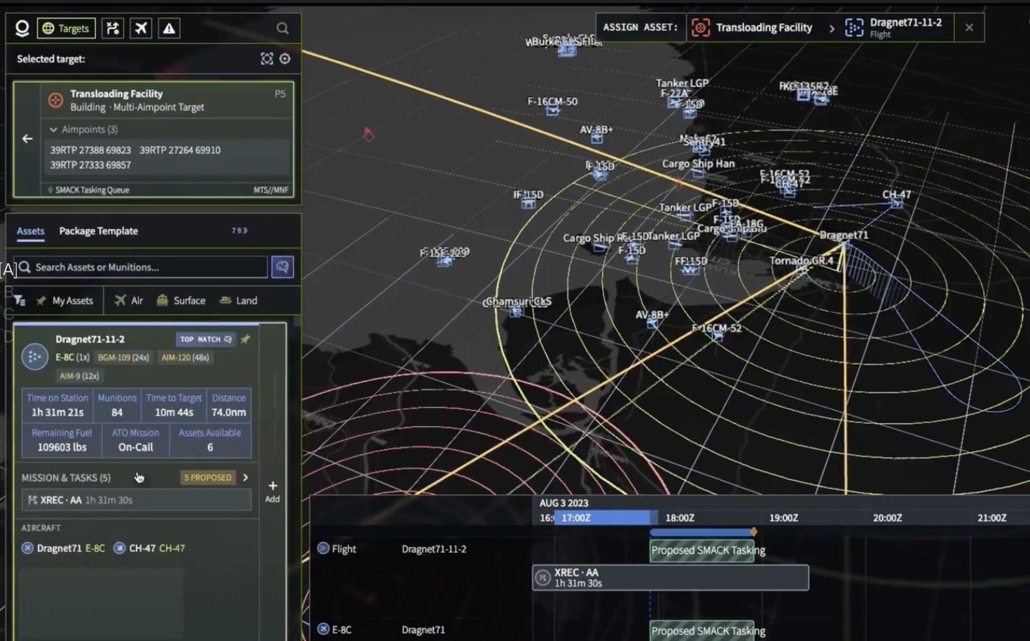The height and width of the screenshot is (641, 1030).
Task: Select aimpoint 39RTP 27388 69823
Action: (91, 150)
